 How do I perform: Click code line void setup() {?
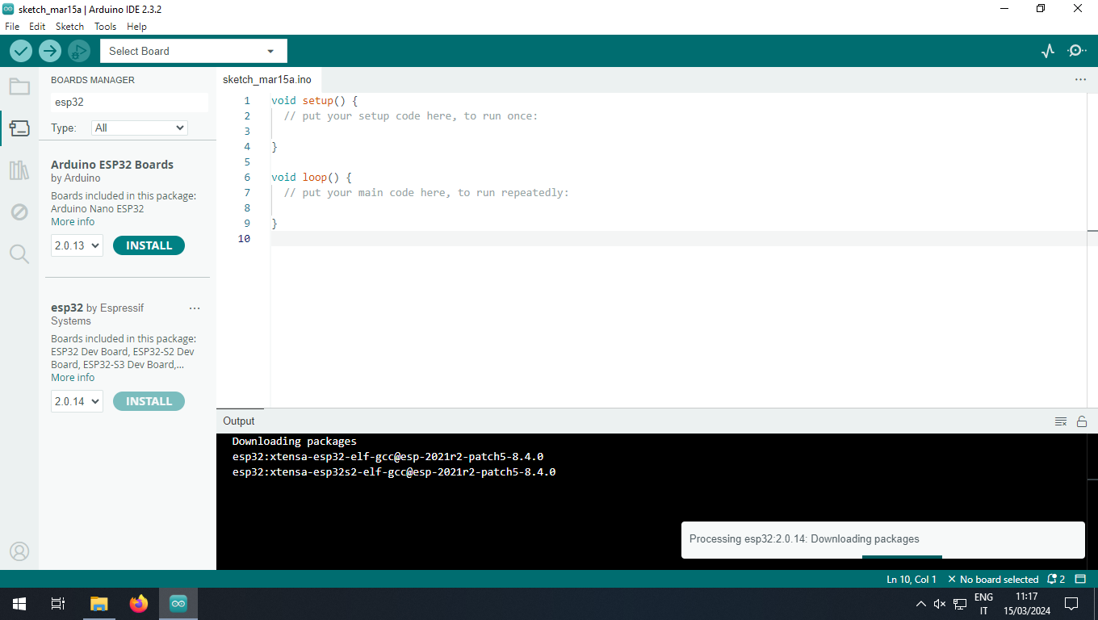tap(314, 101)
